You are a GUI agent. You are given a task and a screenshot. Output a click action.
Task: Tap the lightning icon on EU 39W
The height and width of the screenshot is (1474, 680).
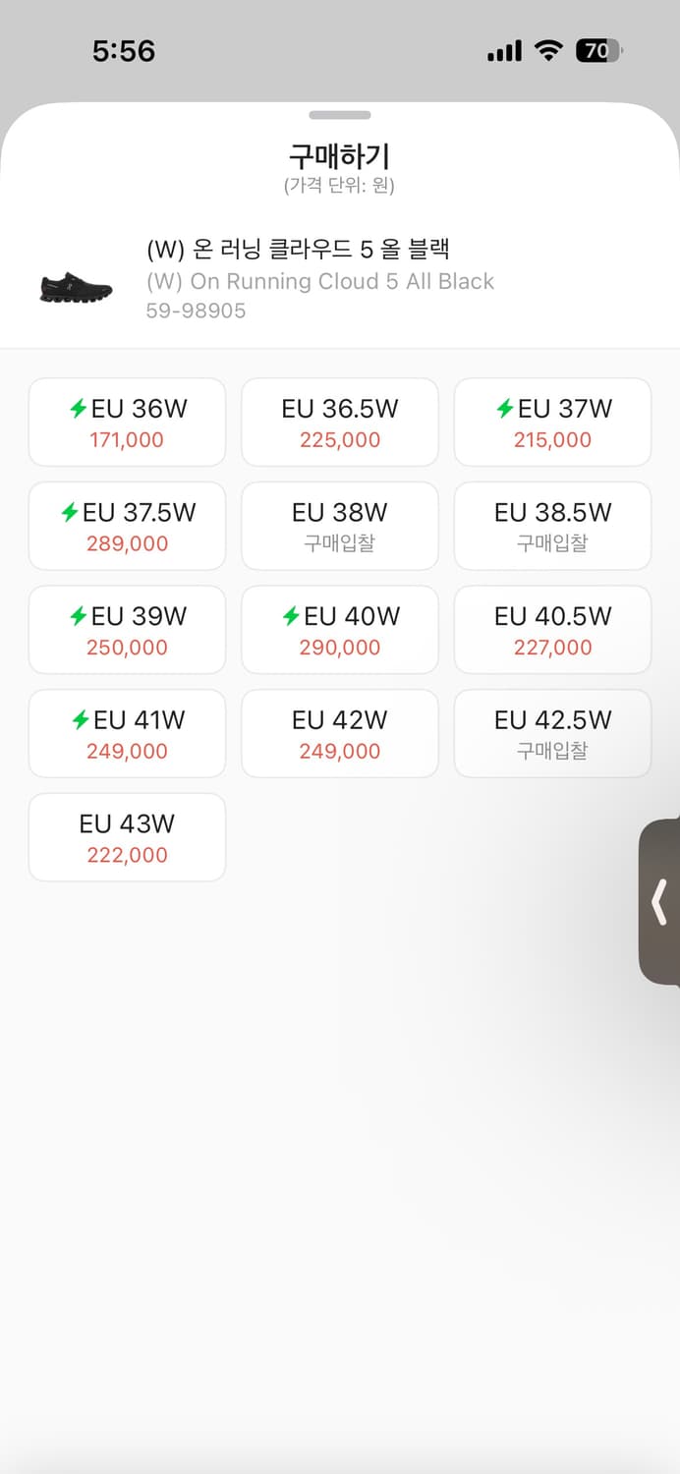[x=79, y=616]
